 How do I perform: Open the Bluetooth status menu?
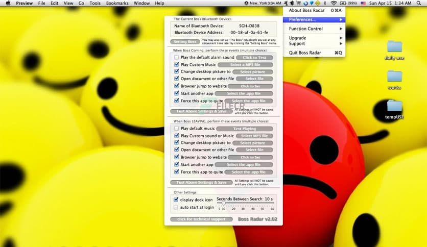pos(325,3)
